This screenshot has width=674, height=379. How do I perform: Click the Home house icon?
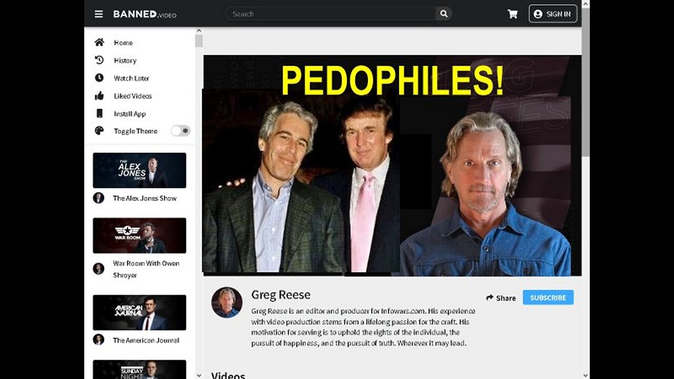pyautogui.click(x=99, y=42)
